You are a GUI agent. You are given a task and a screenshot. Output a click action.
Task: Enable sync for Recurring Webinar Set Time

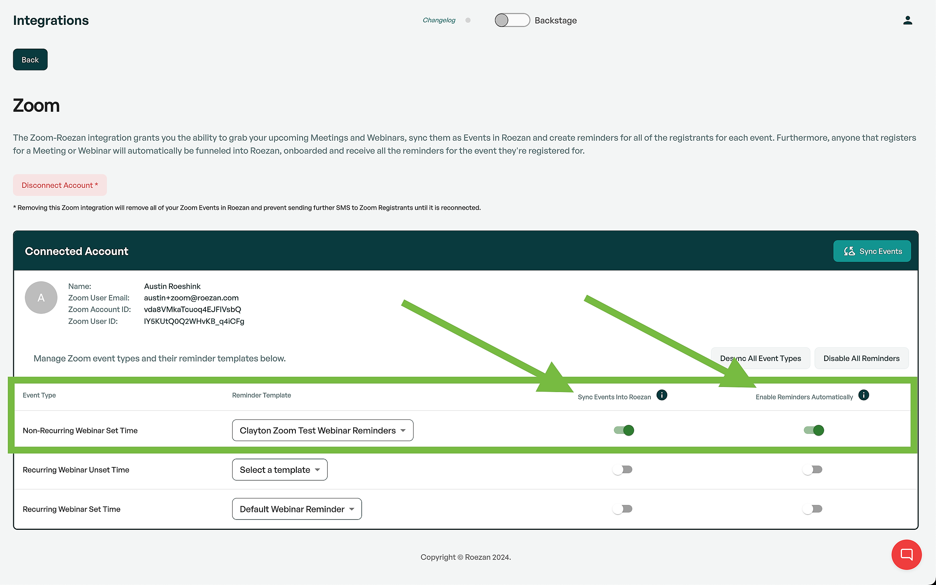[x=622, y=509]
